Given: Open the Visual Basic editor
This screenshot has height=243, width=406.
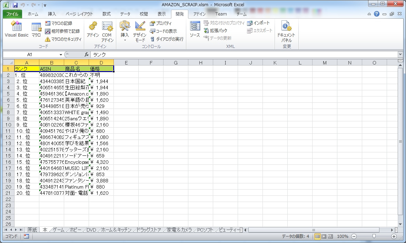Looking at the screenshot, I should coord(17,29).
